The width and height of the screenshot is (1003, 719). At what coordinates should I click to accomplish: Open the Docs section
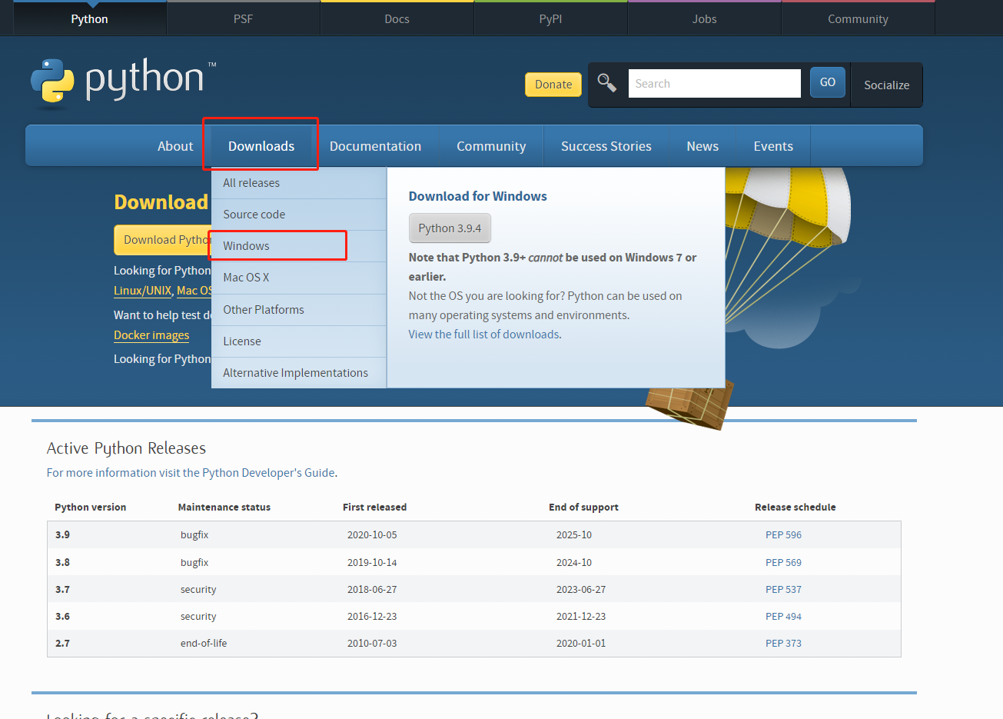[397, 19]
